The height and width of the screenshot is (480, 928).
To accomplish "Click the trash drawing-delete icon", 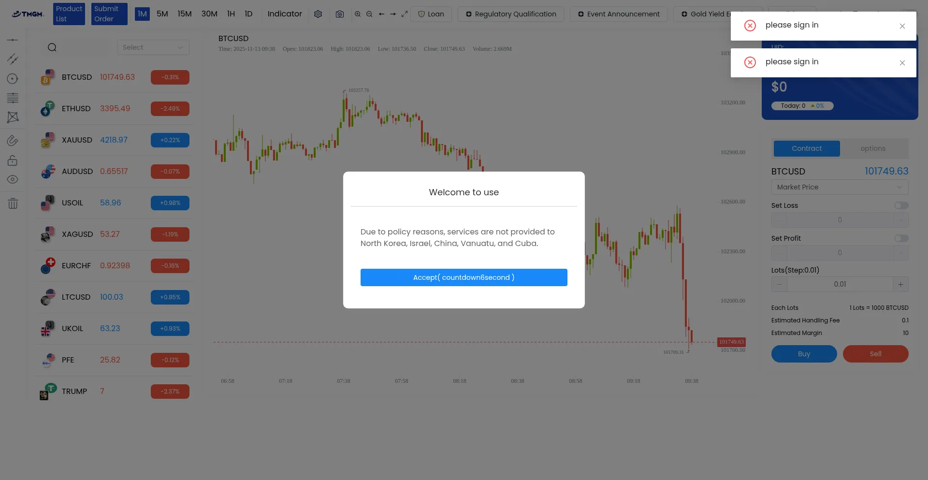I will coord(13,204).
